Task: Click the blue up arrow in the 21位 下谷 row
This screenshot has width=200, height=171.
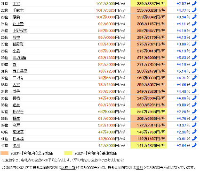Action: pyautogui.click(x=194, y=3)
